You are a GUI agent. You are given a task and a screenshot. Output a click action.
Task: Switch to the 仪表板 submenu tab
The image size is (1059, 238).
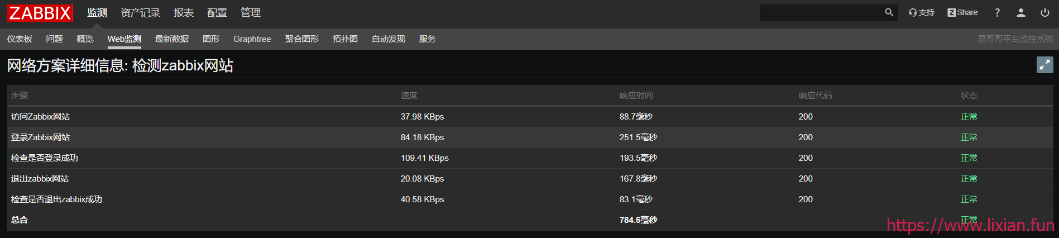pyautogui.click(x=20, y=39)
